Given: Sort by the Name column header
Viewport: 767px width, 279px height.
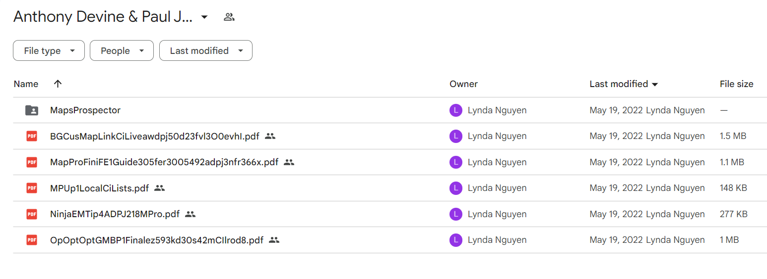Looking at the screenshot, I should pos(26,84).
